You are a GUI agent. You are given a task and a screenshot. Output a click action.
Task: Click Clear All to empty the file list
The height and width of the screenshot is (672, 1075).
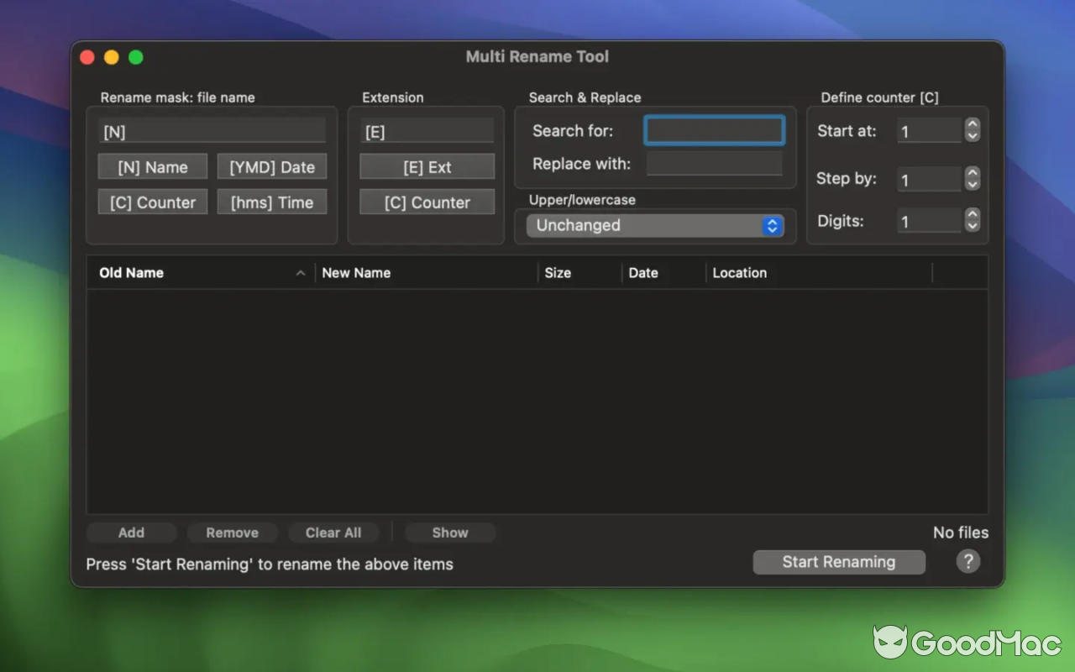pyautogui.click(x=333, y=532)
